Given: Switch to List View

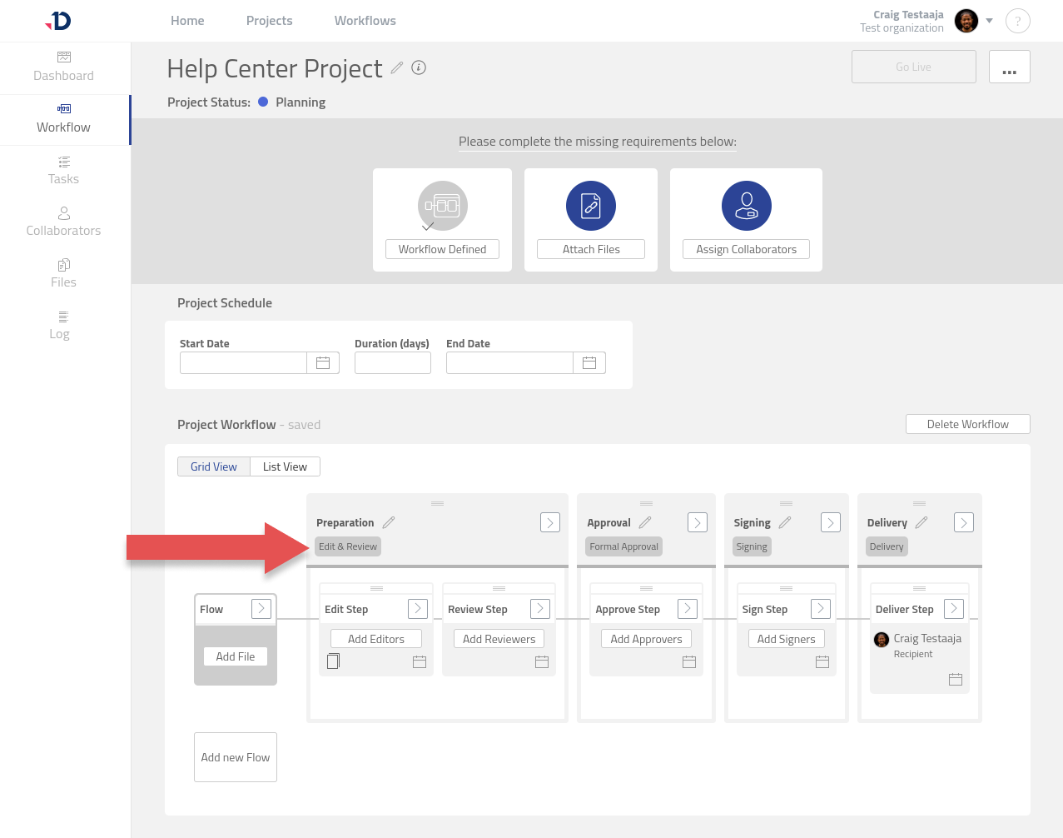Looking at the screenshot, I should 285,466.
